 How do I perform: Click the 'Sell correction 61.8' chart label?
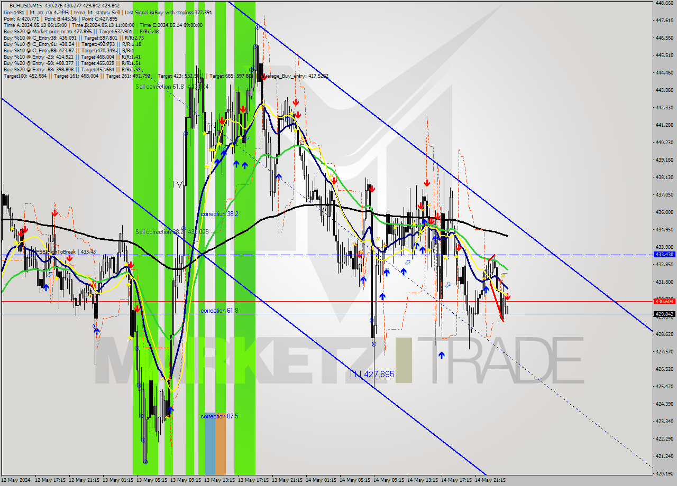click(160, 86)
